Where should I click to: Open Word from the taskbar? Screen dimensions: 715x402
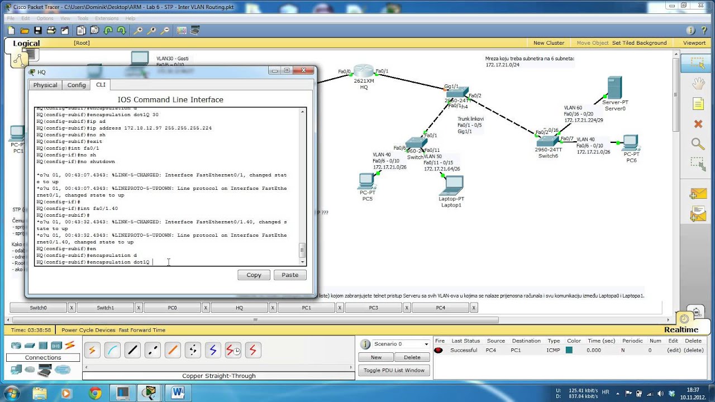coord(178,393)
